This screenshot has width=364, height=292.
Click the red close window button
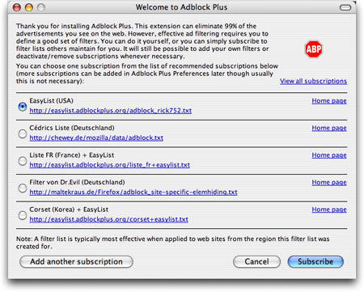(17, 7)
